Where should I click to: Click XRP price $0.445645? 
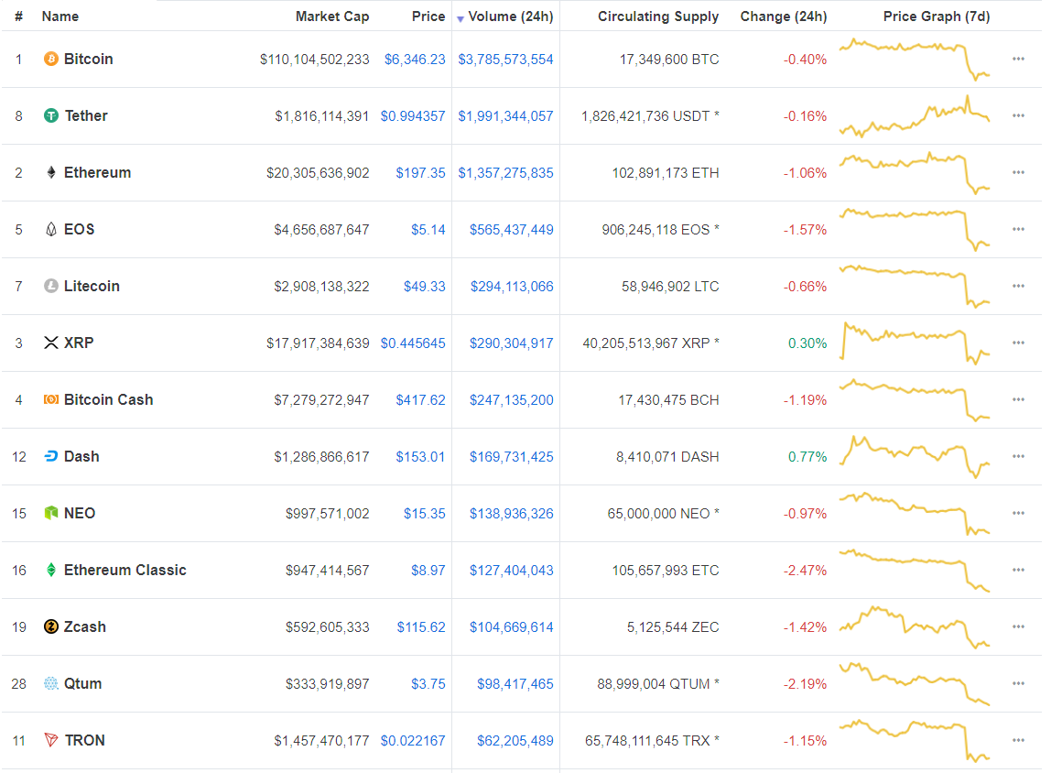[413, 343]
